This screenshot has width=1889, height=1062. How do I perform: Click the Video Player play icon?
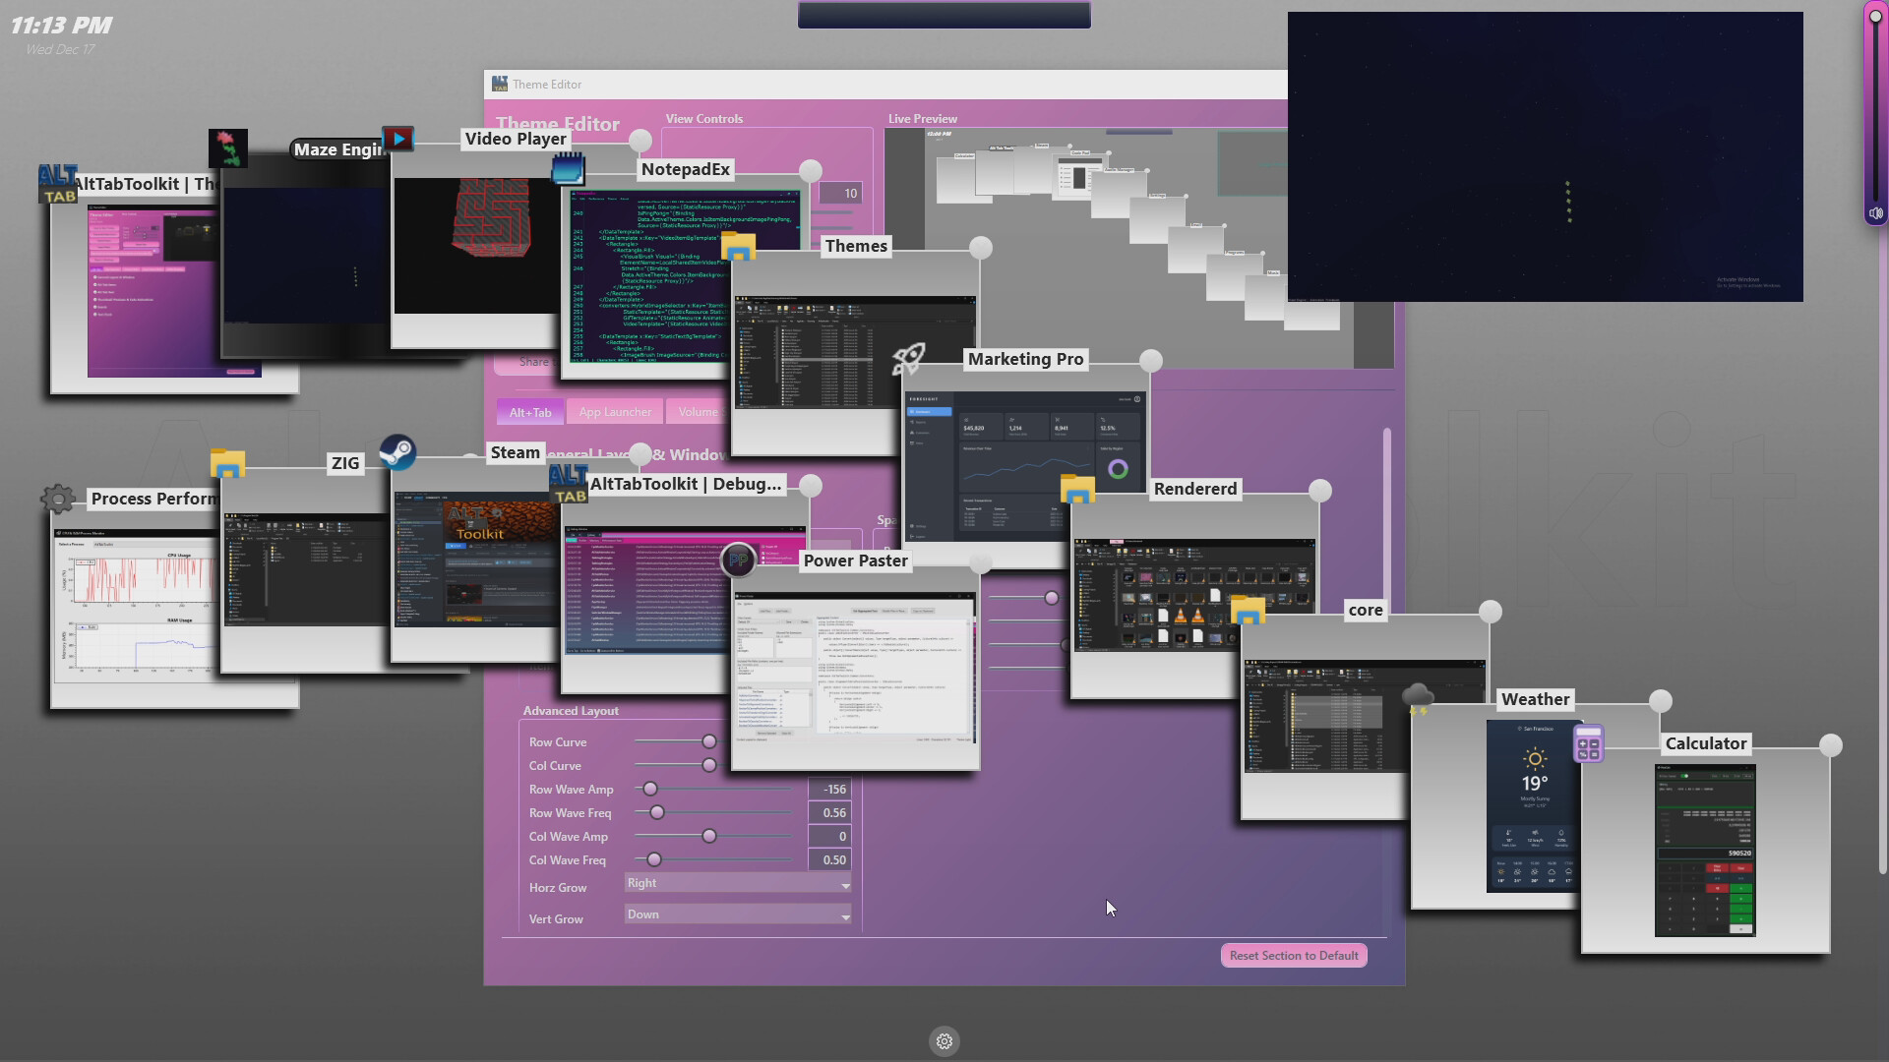pyautogui.click(x=397, y=139)
